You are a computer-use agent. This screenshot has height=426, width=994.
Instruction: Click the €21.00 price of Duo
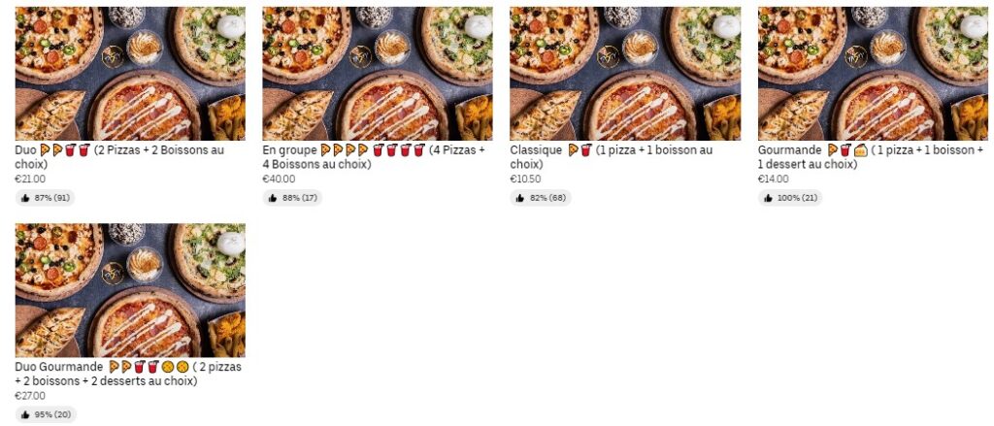pos(30,180)
